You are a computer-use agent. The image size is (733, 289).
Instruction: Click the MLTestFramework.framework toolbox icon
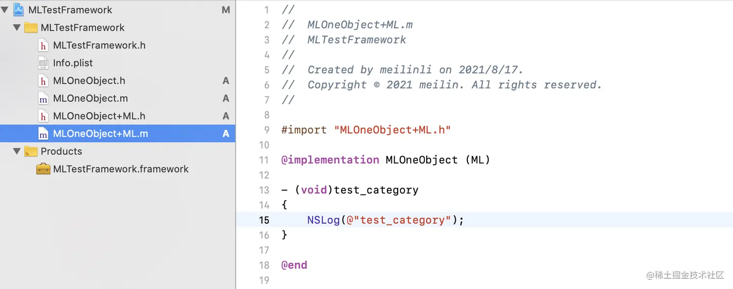[x=43, y=169]
